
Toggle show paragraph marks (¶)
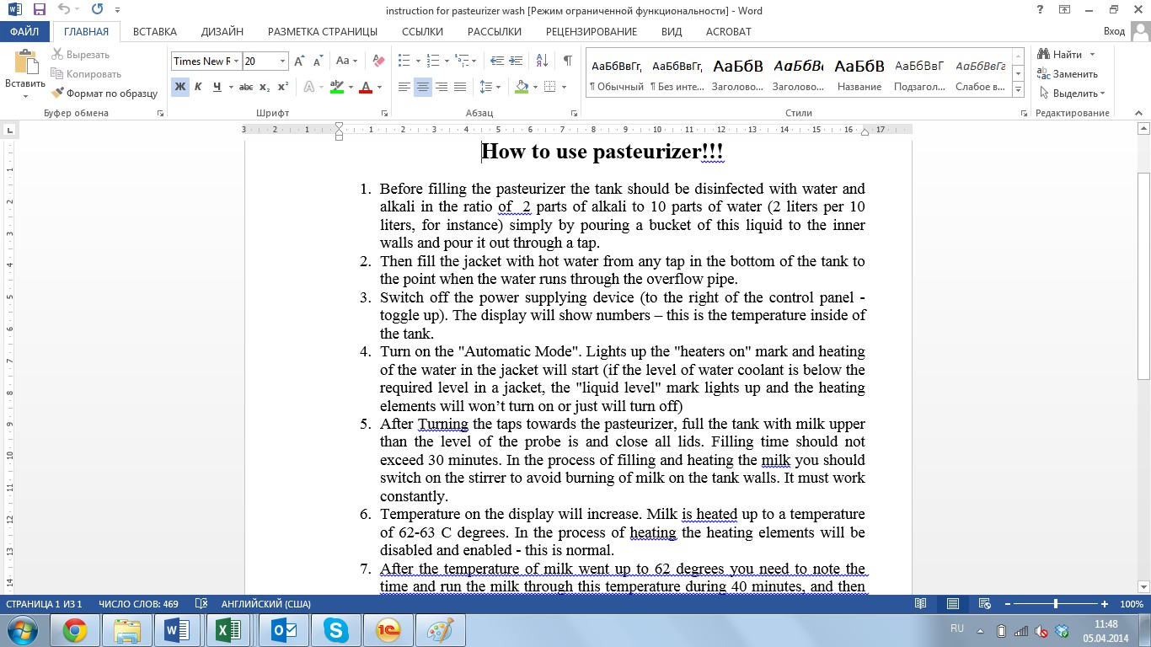tap(568, 61)
